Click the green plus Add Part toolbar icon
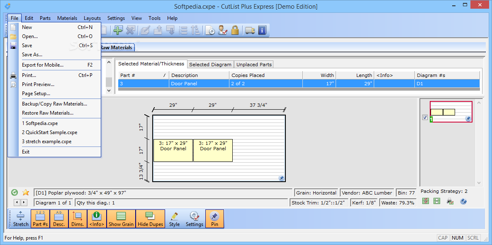Viewport: 492px width, 245px height. 118,30
